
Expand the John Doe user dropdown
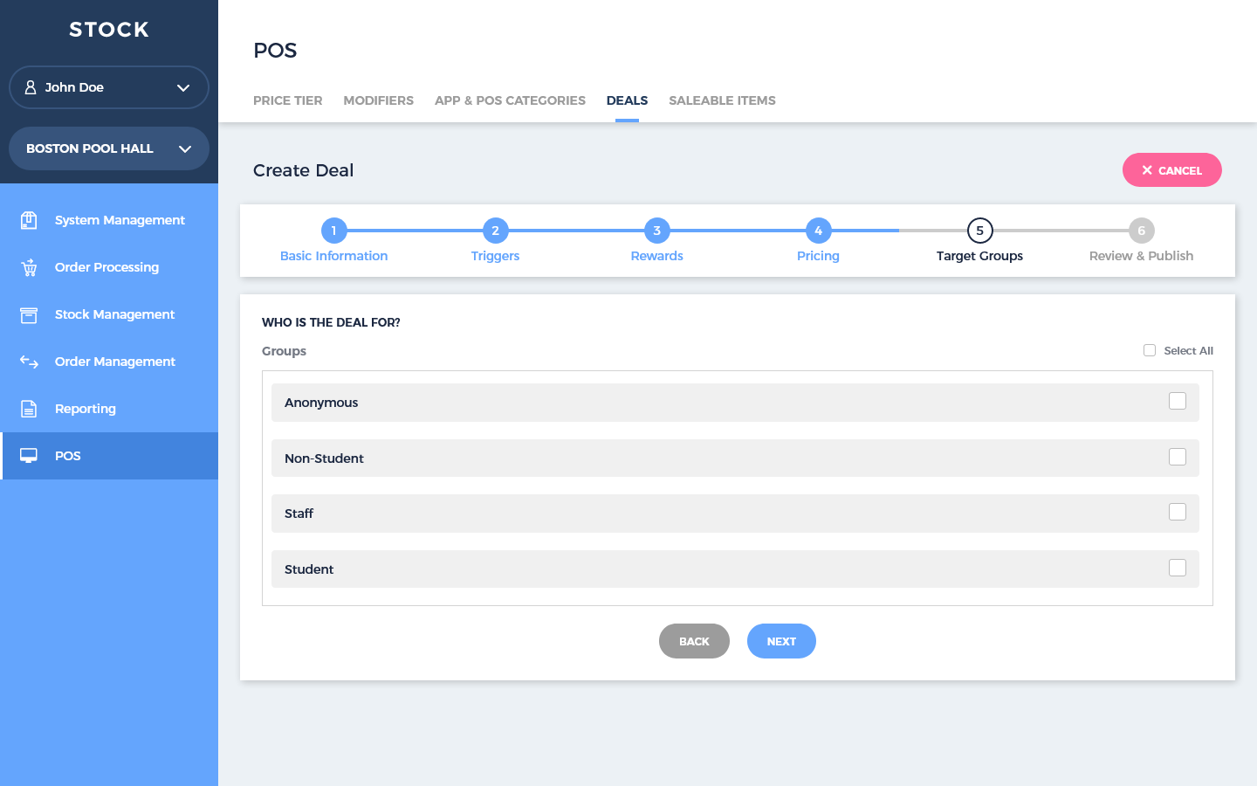tap(182, 87)
